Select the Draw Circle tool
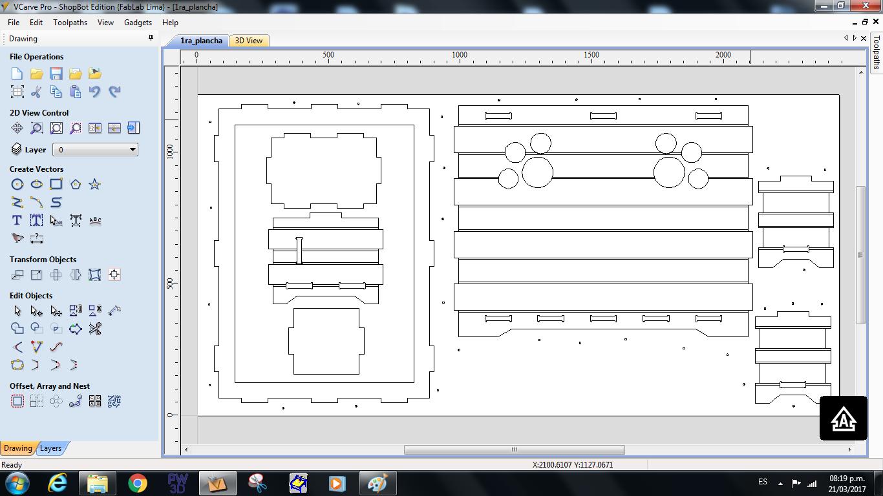The image size is (883, 496). (17, 185)
